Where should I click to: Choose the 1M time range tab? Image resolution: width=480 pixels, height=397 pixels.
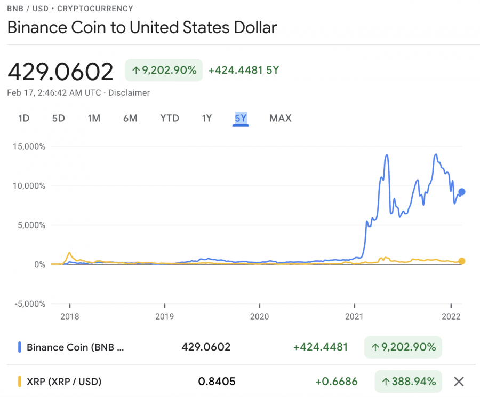click(94, 118)
